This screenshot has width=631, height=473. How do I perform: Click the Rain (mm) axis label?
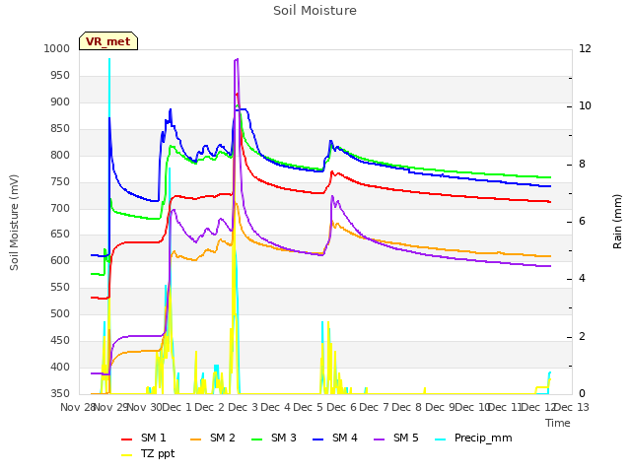617,222
